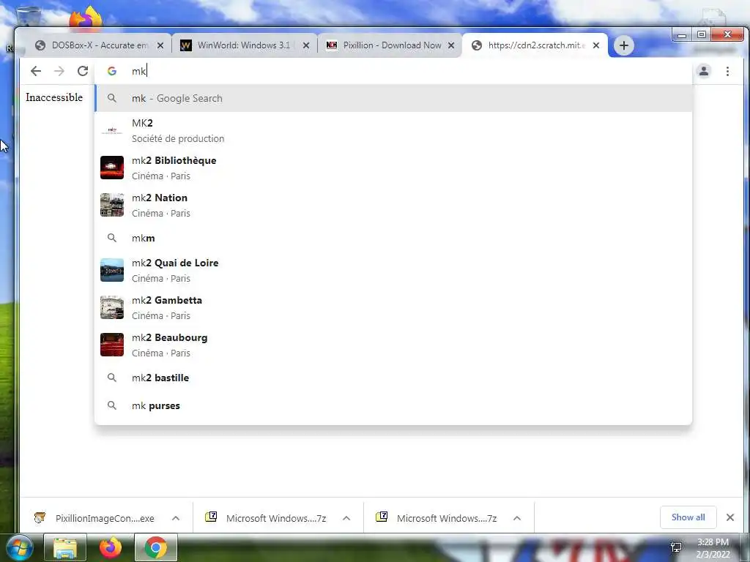Click the mk2 Nation building thumbnail
This screenshot has height=562, width=750.
pyautogui.click(x=112, y=205)
